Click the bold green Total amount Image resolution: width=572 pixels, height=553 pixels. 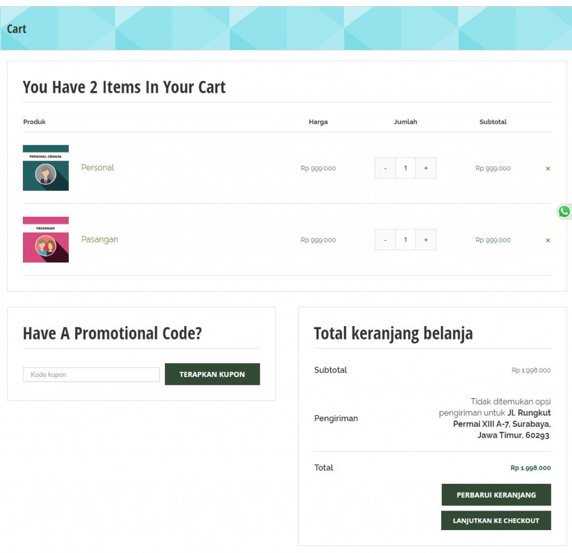(x=530, y=468)
